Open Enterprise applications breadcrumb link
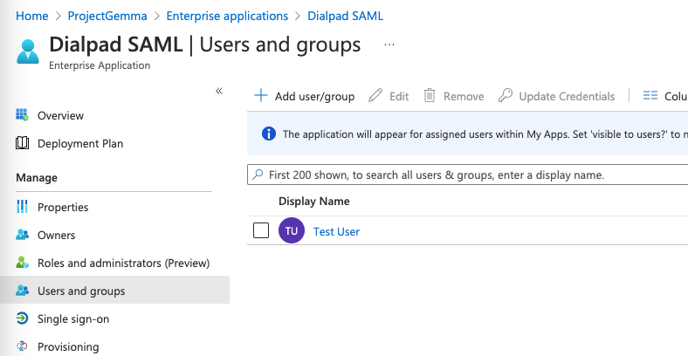Viewport: 688px width, 356px height. (227, 16)
